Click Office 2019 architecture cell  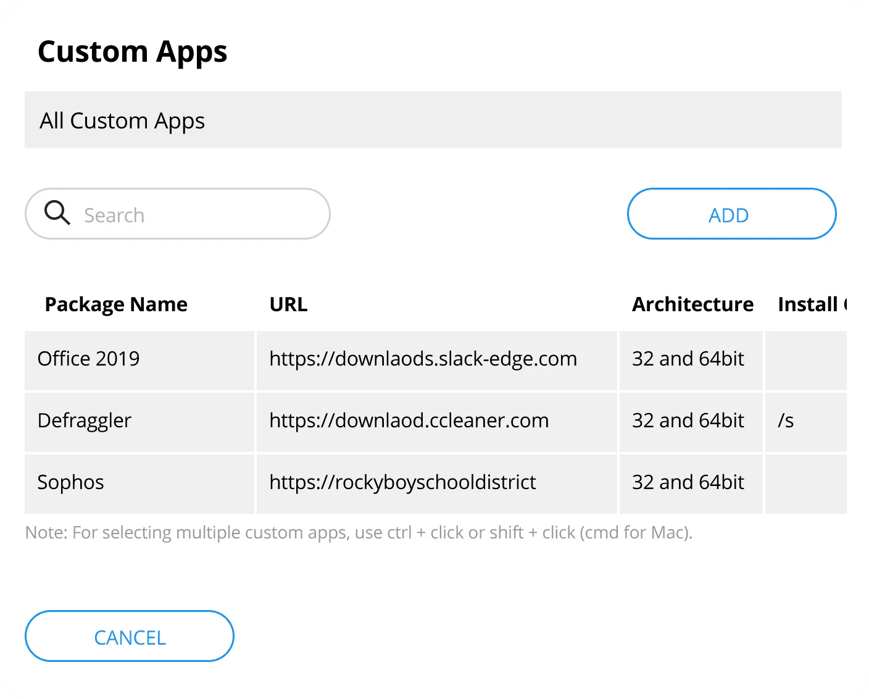(x=688, y=359)
